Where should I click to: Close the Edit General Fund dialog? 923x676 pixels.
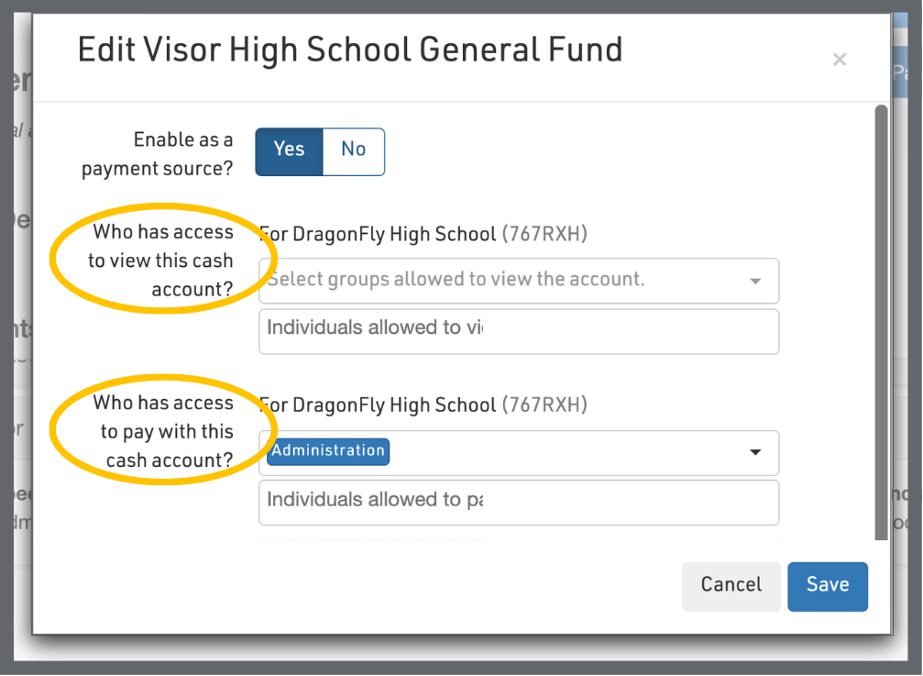point(839,61)
